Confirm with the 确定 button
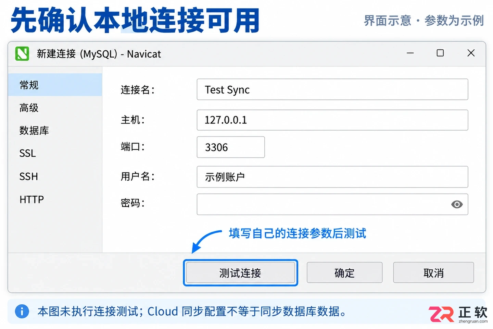Screen dimensions: 493x329 point(344,273)
